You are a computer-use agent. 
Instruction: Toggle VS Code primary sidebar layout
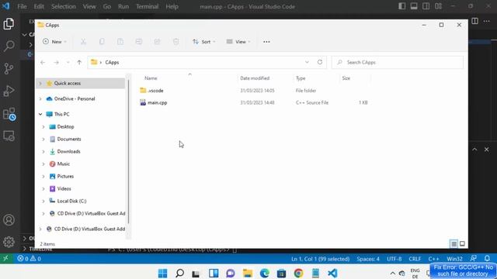click(402, 6)
